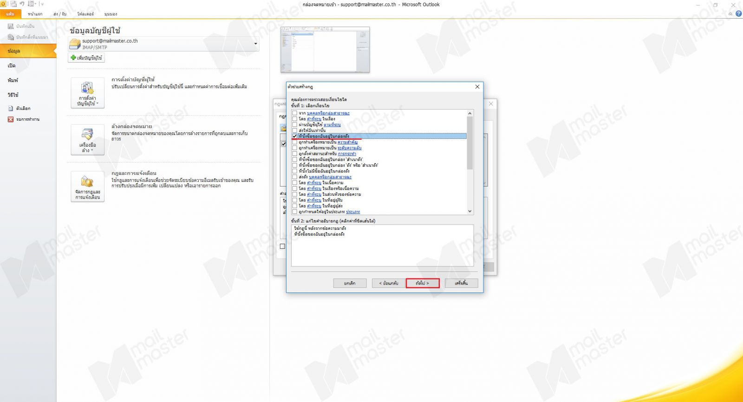This screenshot has height=402, width=743.
Task: Click the ยกเลิก (Cancel) button
Action: pyautogui.click(x=350, y=283)
